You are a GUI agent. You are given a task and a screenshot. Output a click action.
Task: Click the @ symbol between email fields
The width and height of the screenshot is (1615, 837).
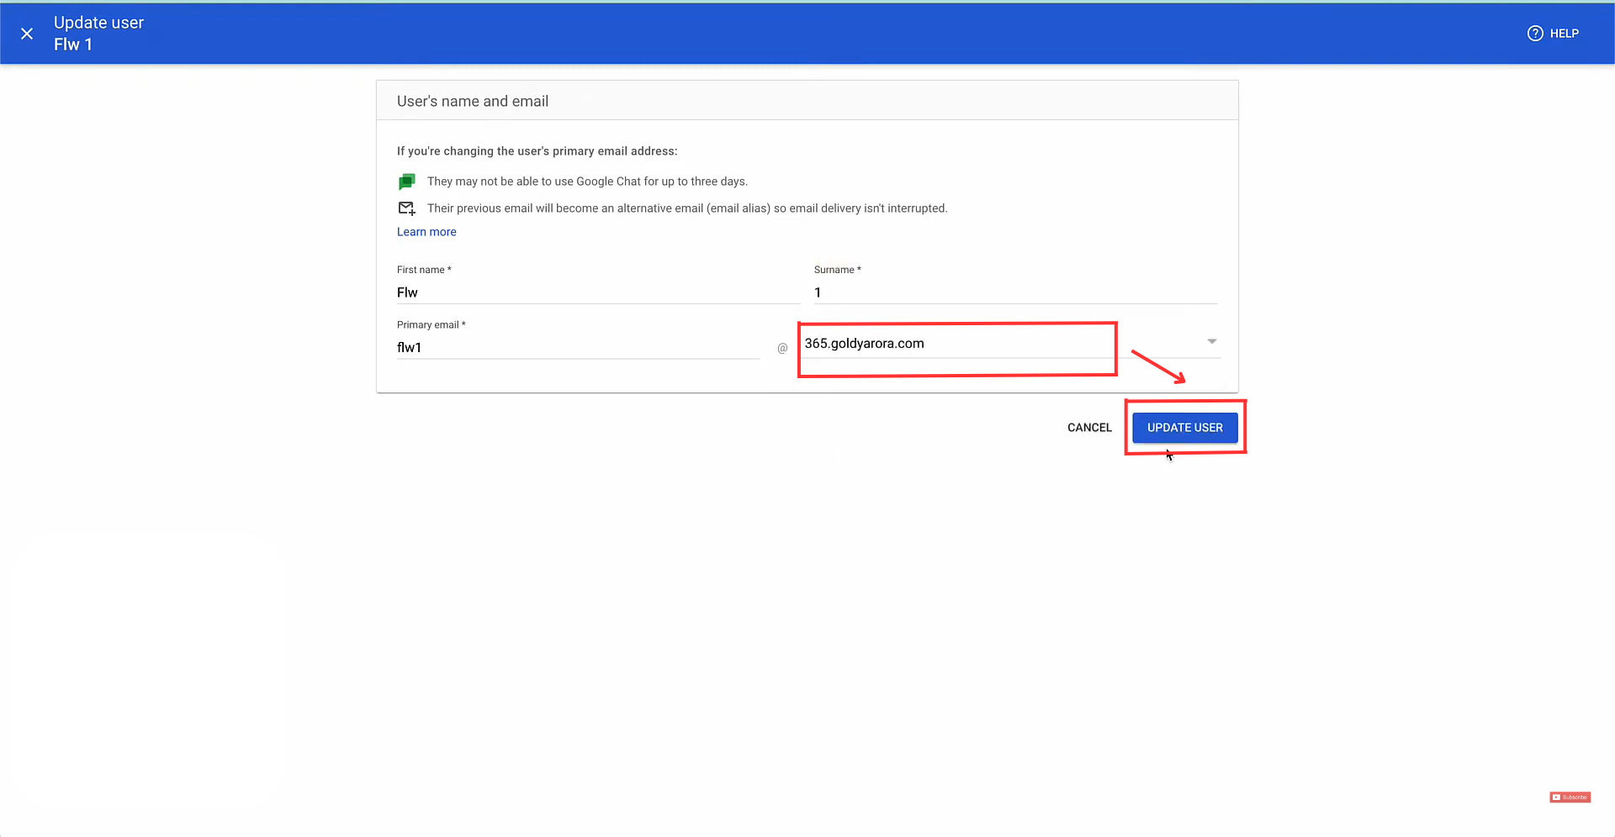point(782,348)
